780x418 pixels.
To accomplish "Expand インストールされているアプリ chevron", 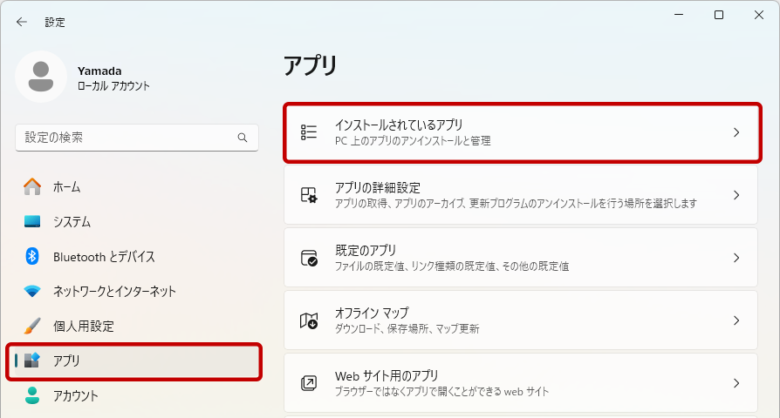I will pos(736,132).
